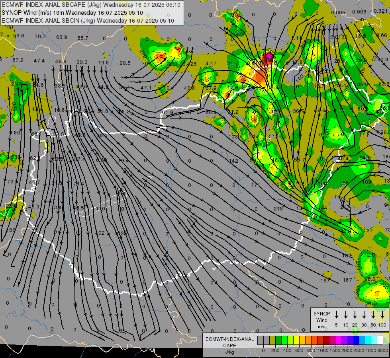Click the map value 67.9

tap(211, 88)
